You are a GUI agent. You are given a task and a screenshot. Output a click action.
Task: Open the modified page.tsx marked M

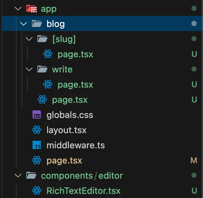(x=64, y=161)
